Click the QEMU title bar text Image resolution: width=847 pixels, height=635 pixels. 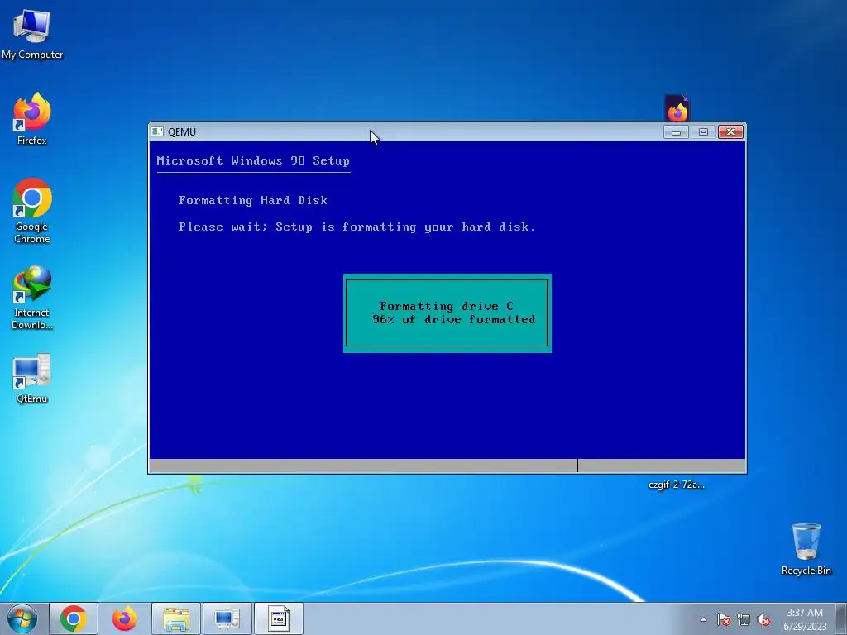point(182,131)
